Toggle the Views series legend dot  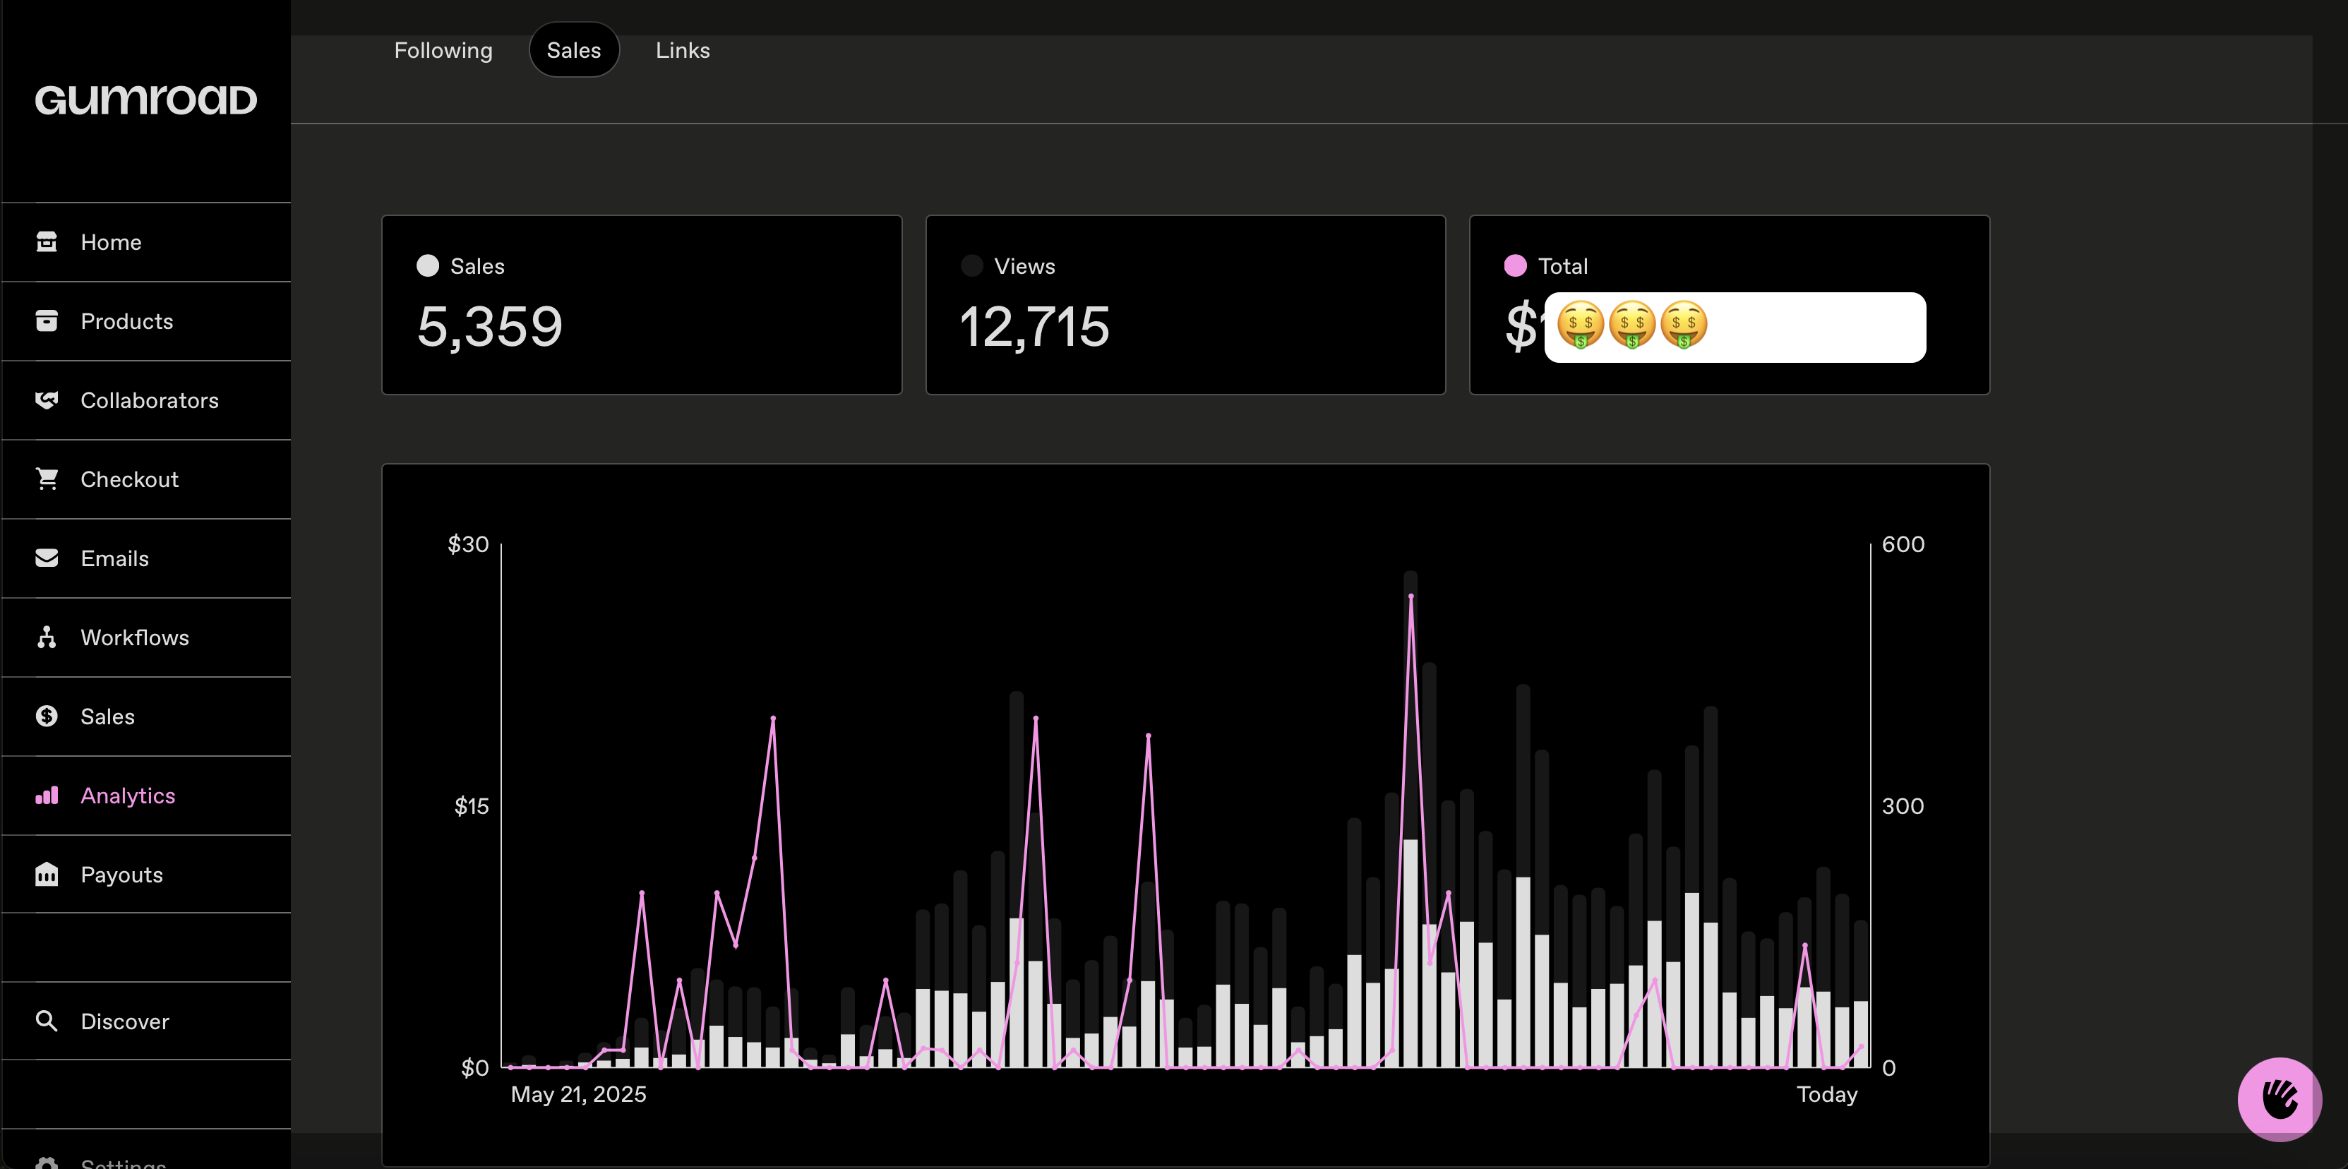point(971,266)
